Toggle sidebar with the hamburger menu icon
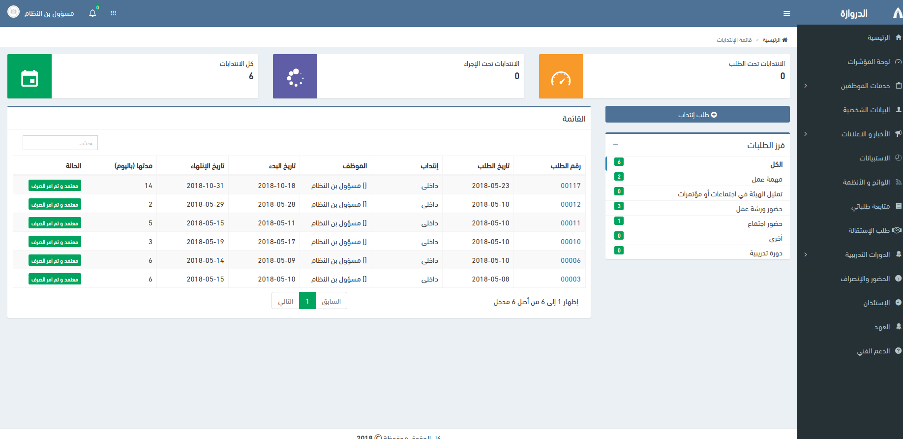Screen dimensions: 903x439 click(x=786, y=14)
